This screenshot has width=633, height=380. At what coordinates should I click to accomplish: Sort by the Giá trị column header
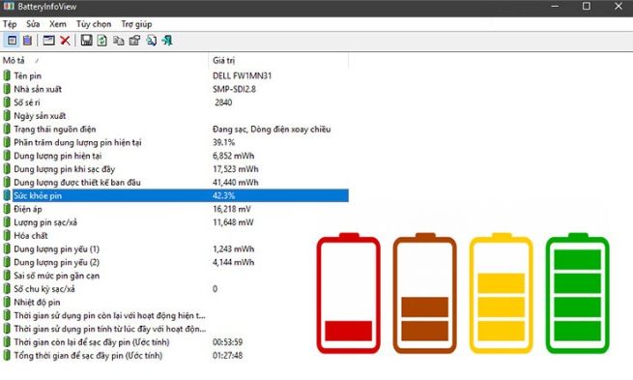click(x=278, y=61)
